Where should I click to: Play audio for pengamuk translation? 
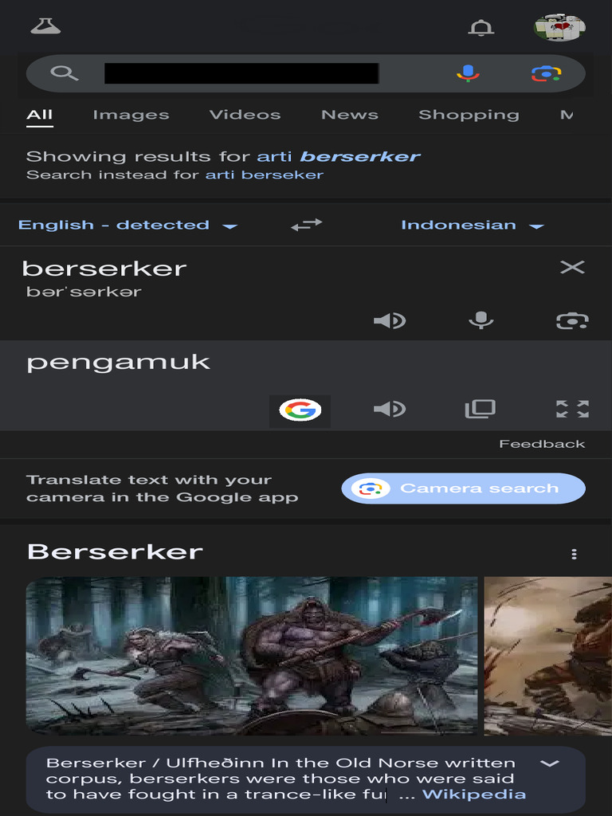click(x=390, y=409)
